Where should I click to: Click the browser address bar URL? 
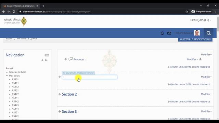coord(57,12)
